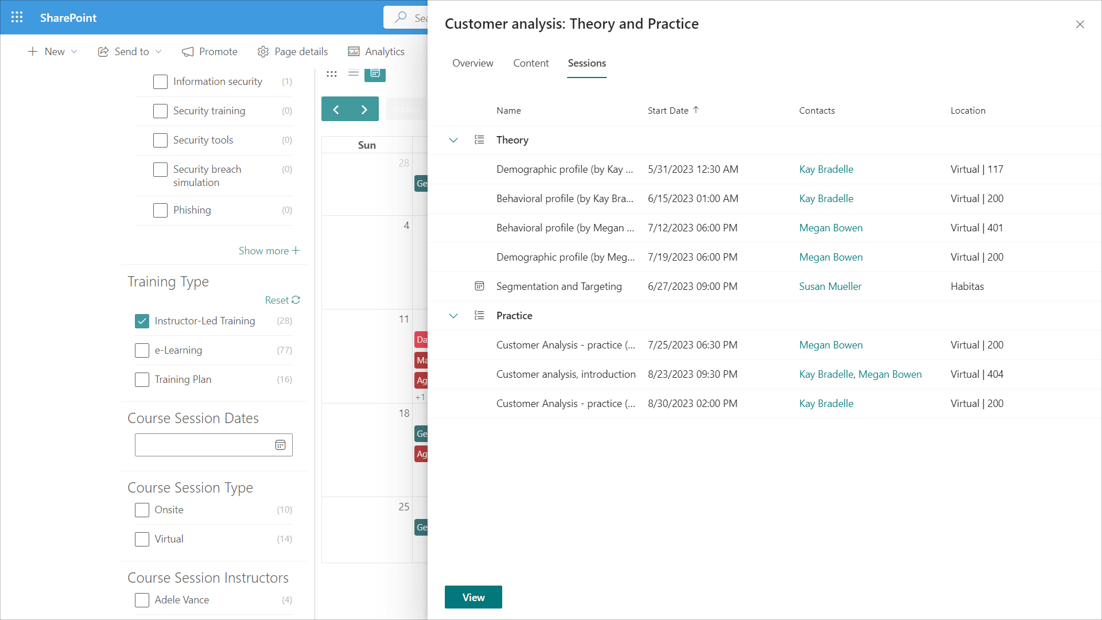
Task: Switch to the Overview tab
Action: point(472,63)
